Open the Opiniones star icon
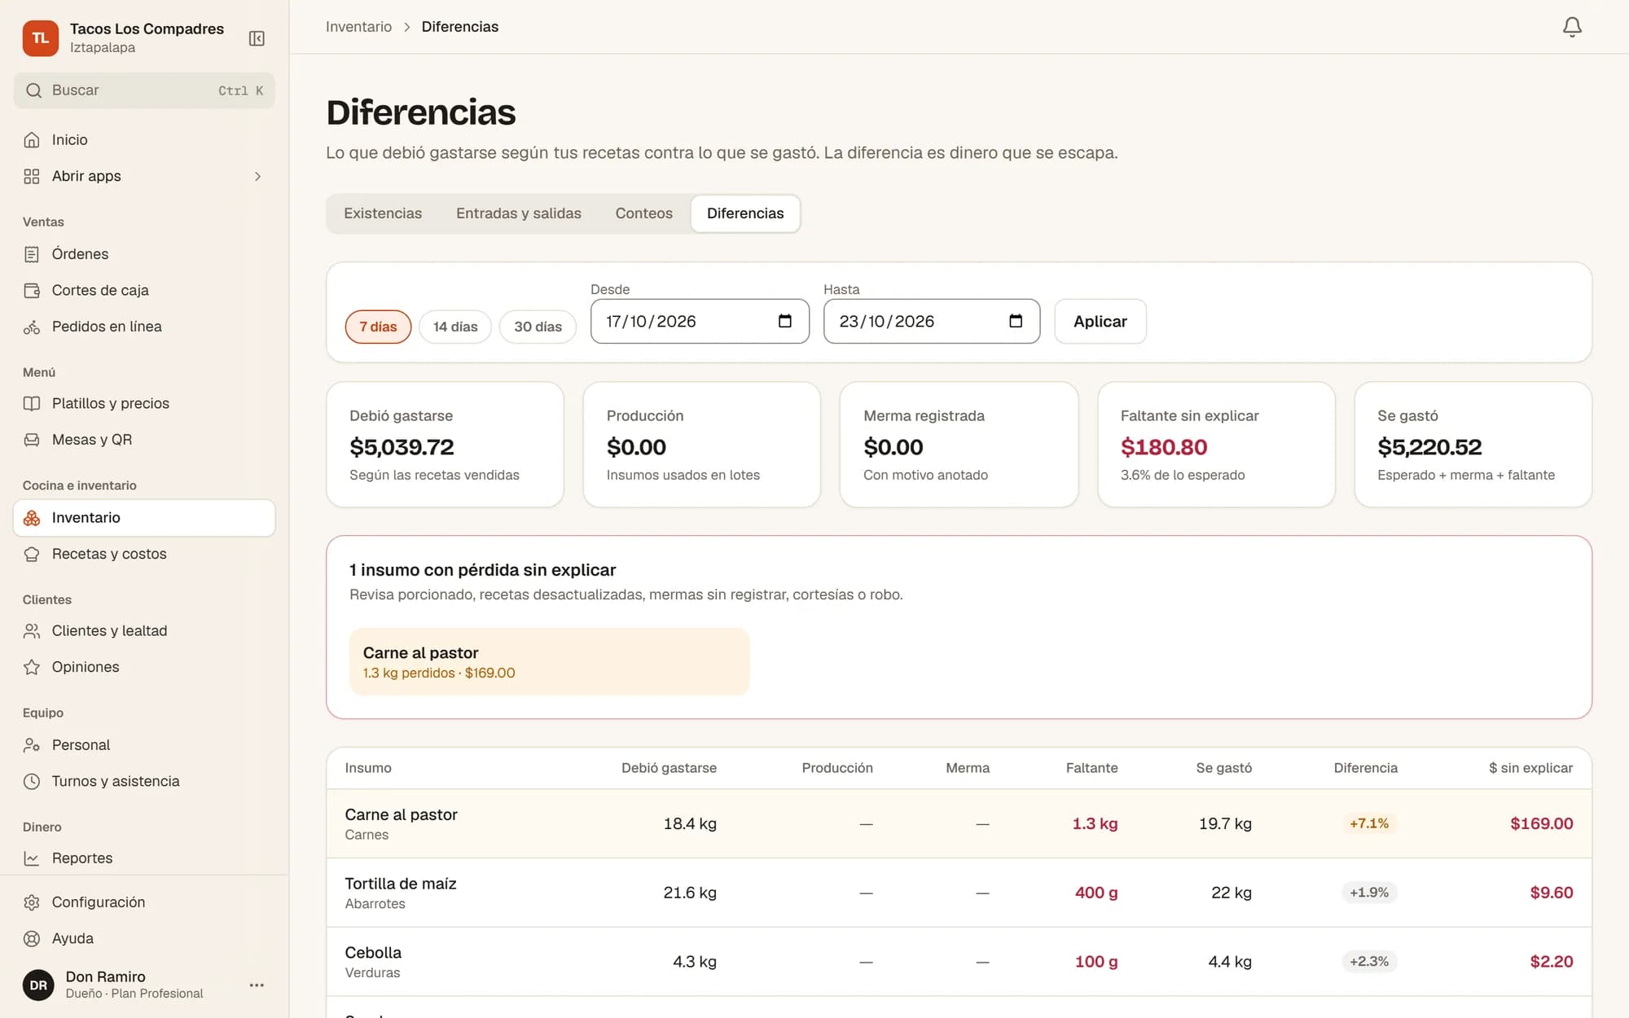Screen dimensions: 1629x1018 click(x=32, y=667)
